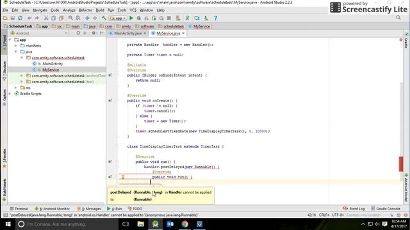Open the Messages tool window
This screenshot has height=230, width=410.
pos(89,209)
